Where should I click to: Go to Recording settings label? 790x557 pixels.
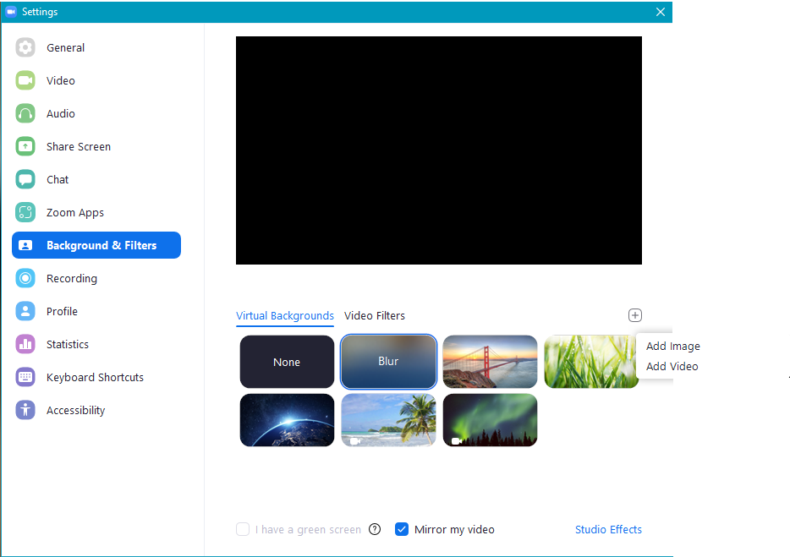point(72,279)
